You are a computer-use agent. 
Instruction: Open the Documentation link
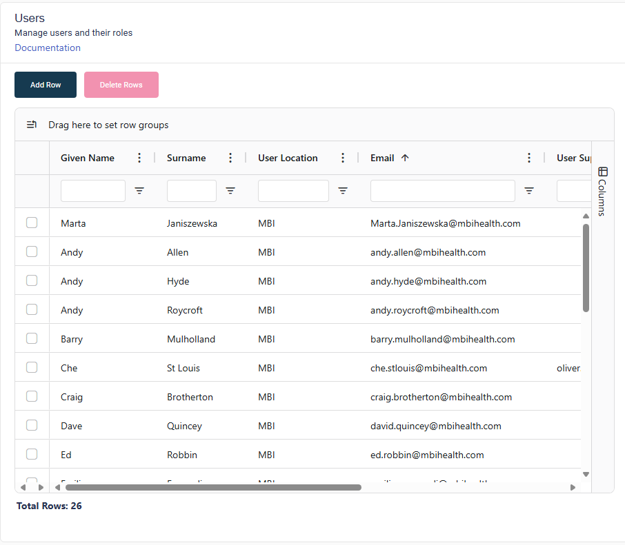tap(48, 48)
